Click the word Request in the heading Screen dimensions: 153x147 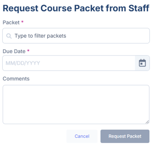(x=21, y=9)
